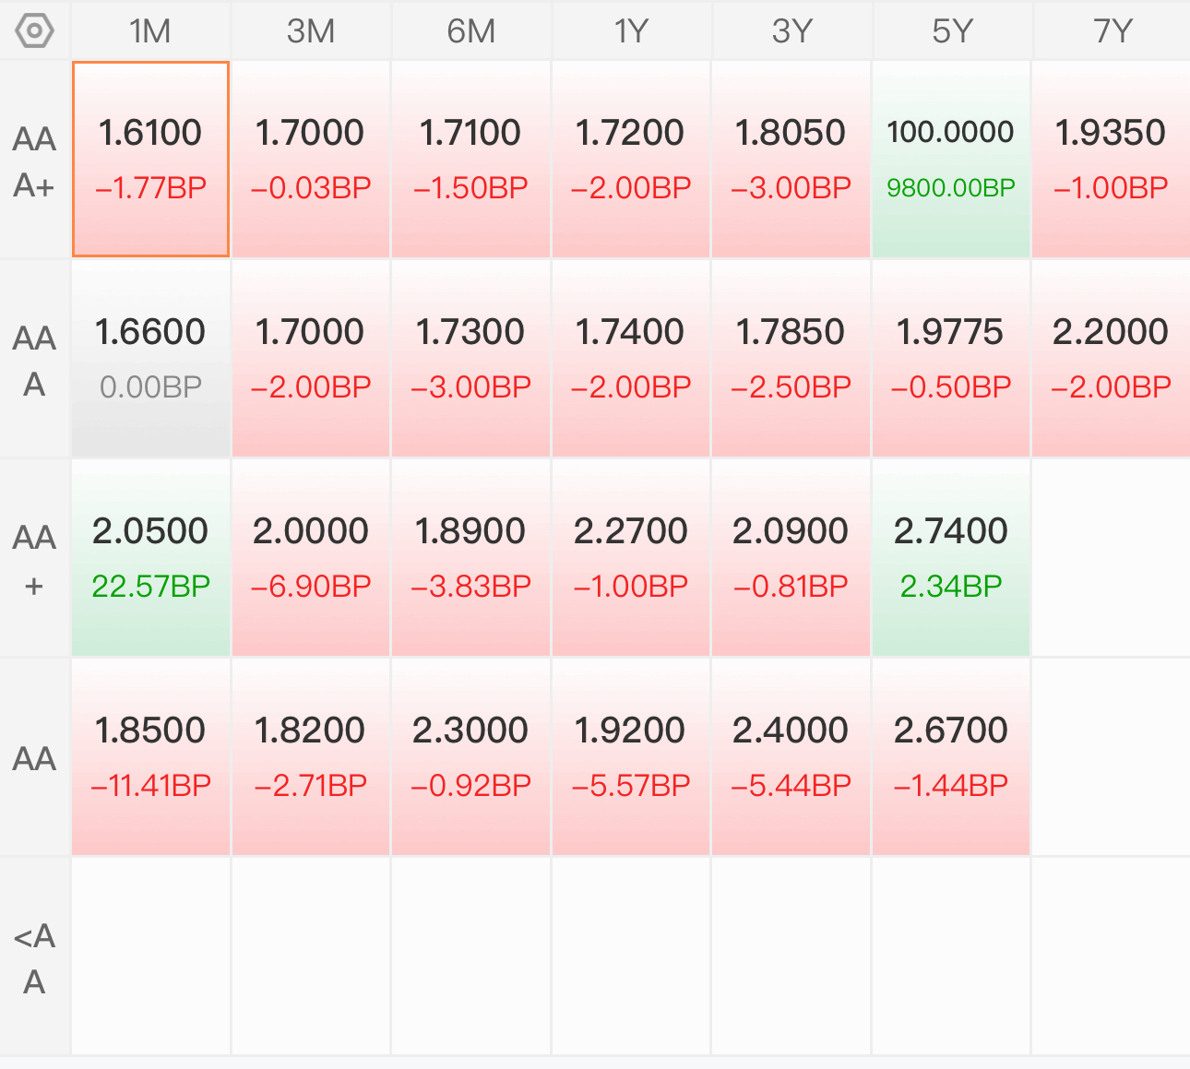The height and width of the screenshot is (1069, 1190).
Task: Select AA+ 1M cell showing 2.0500
Action: tap(150, 558)
